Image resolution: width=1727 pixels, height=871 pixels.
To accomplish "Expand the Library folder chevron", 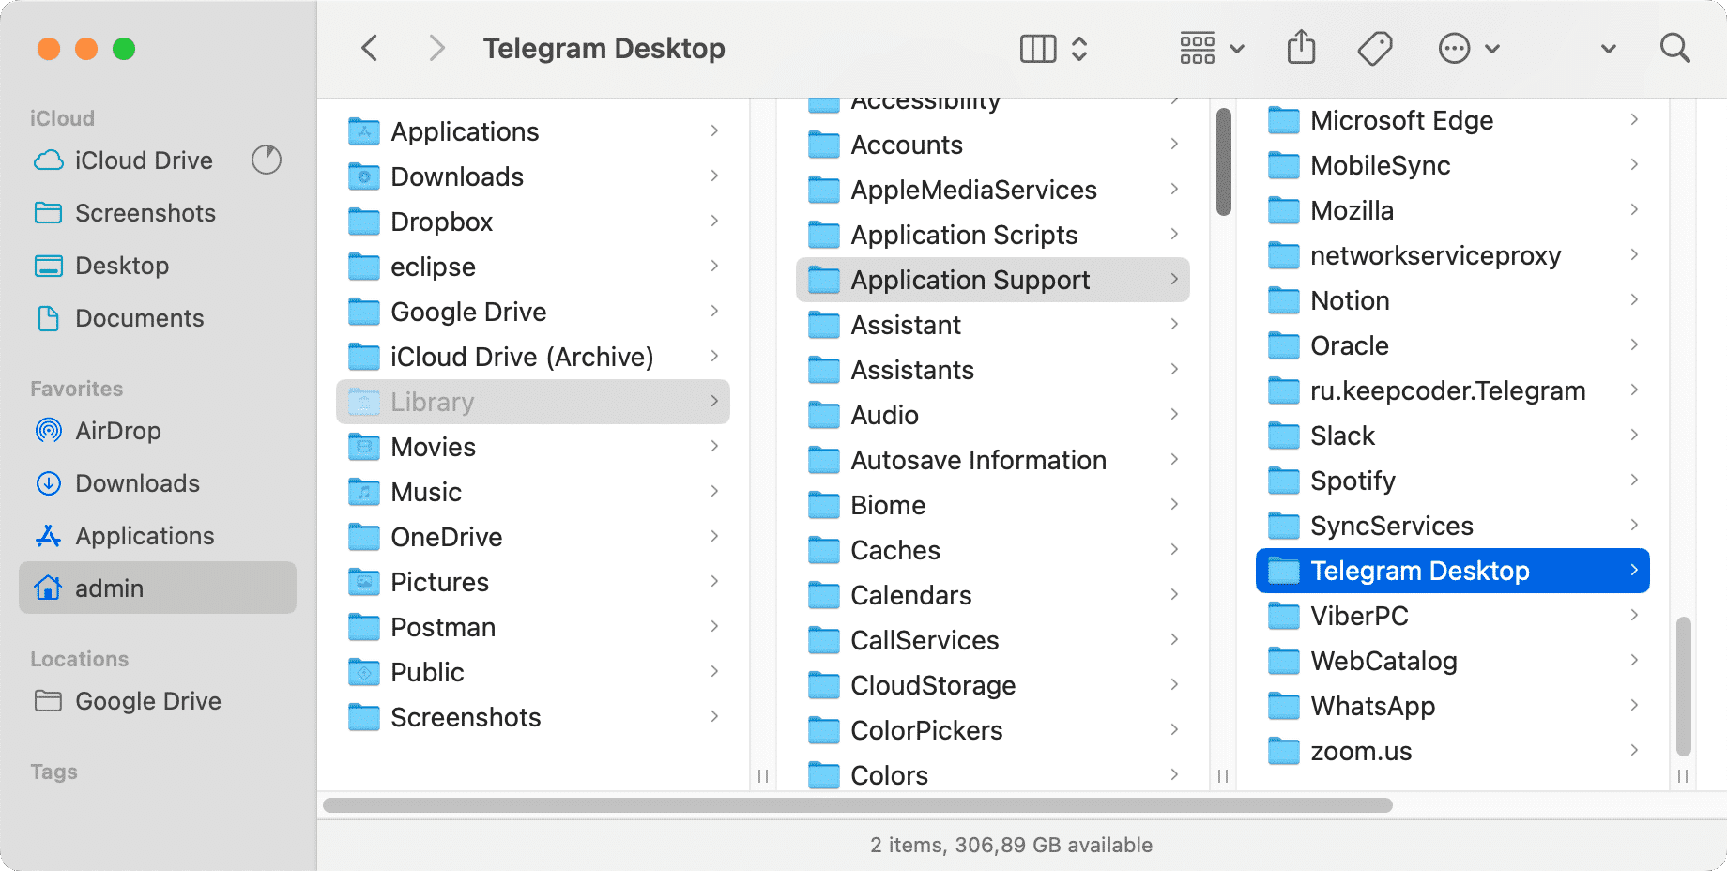I will click(x=714, y=401).
